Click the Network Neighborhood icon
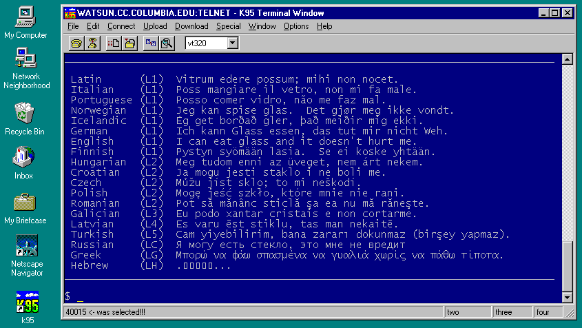Viewport: 582px width, 328px height. 26,60
